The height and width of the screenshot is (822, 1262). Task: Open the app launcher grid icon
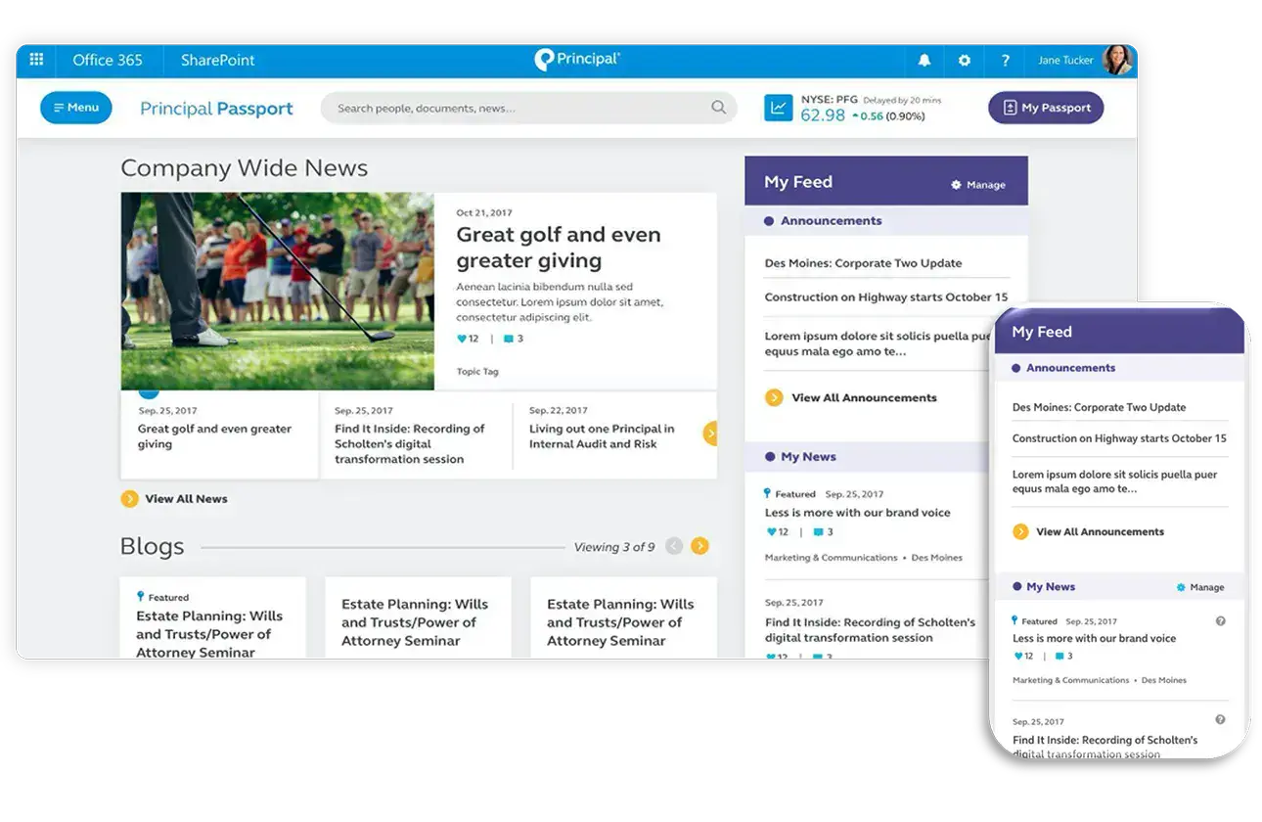point(36,60)
